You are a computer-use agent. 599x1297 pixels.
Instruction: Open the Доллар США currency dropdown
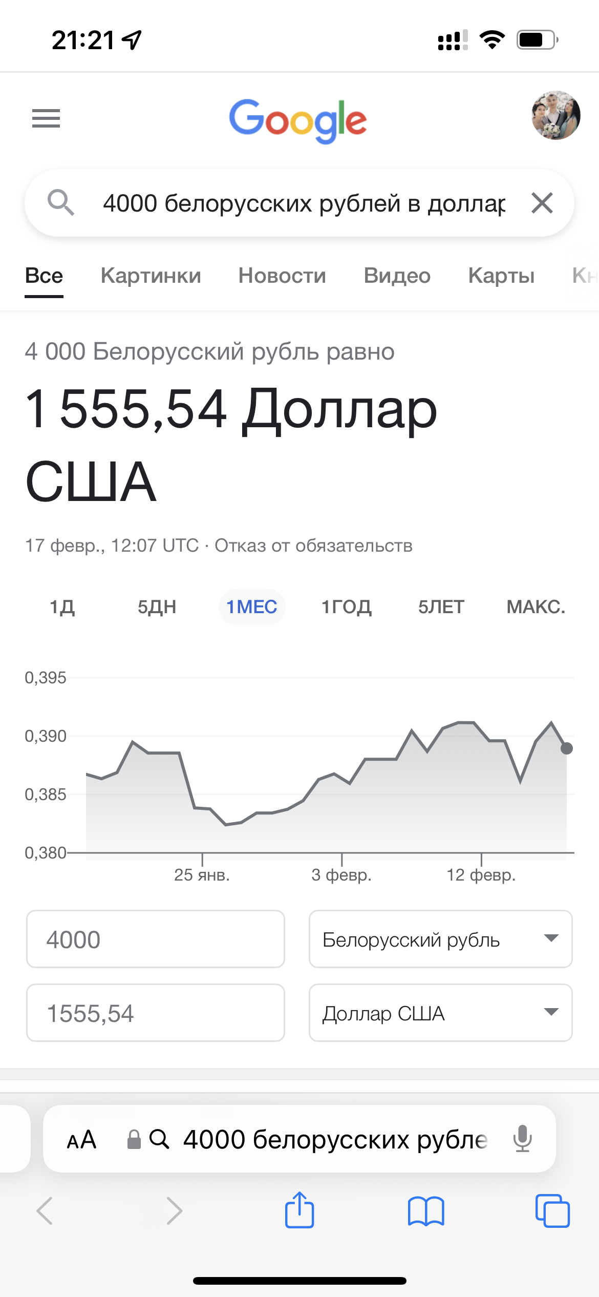tap(440, 1013)
